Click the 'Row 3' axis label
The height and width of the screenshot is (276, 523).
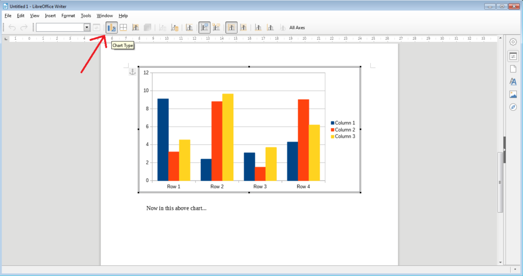click(260, 187)
